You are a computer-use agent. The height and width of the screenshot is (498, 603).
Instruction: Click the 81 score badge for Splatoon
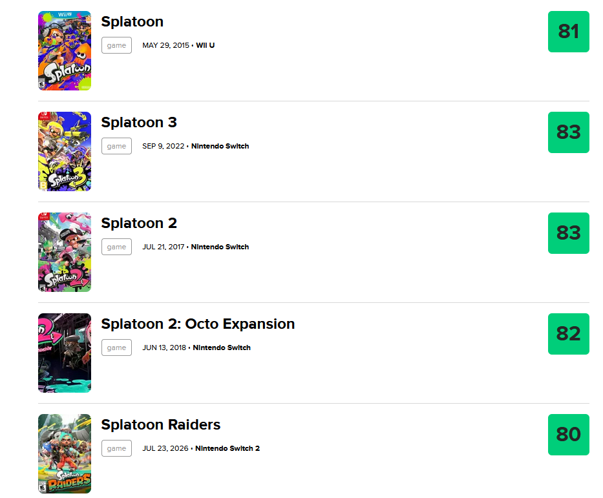[568, 32]
